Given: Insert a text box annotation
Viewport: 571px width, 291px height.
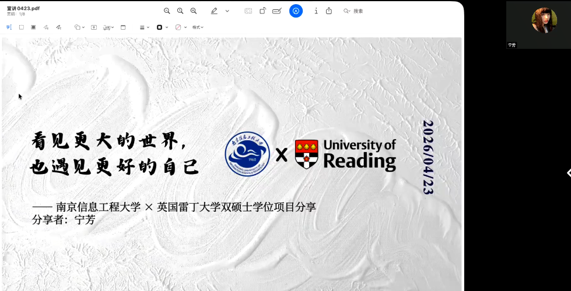Looking at the screenshot, I should pos(94,27).
